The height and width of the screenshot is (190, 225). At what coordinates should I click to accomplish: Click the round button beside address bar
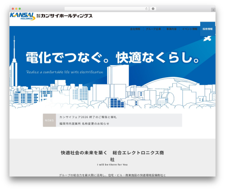[153, 9]
